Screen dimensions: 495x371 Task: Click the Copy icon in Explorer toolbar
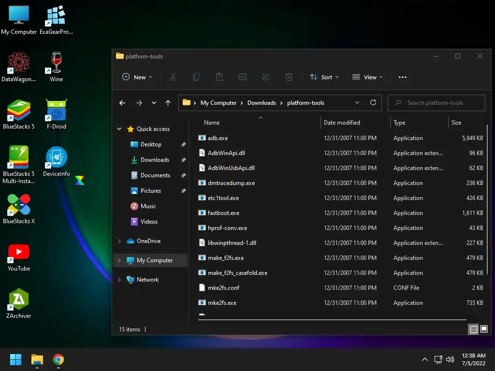(196, 77)
